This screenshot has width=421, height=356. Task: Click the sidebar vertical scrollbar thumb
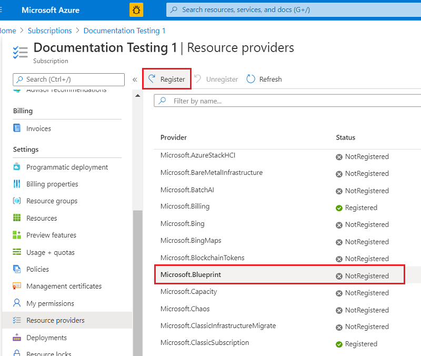point(138,283)
